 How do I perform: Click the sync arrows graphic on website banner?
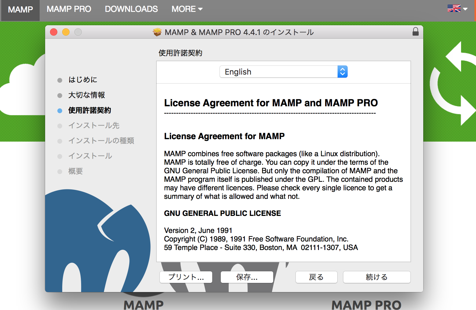[x=453, y=84]
